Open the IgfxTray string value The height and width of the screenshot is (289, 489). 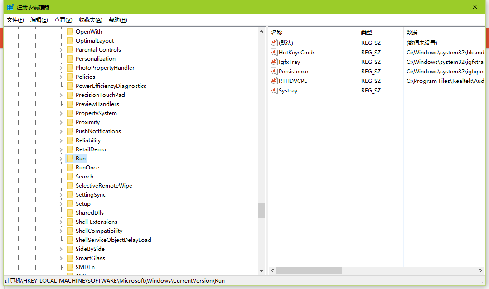pyautogui.click(x=290, y=62)
